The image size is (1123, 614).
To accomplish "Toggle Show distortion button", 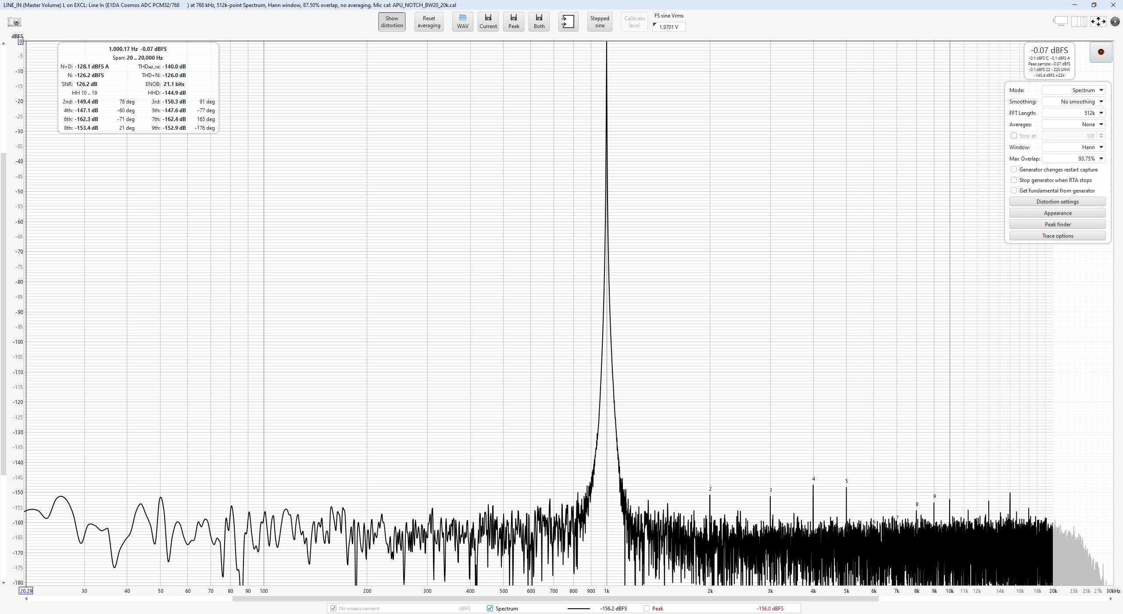I will (x=392, y=21).
